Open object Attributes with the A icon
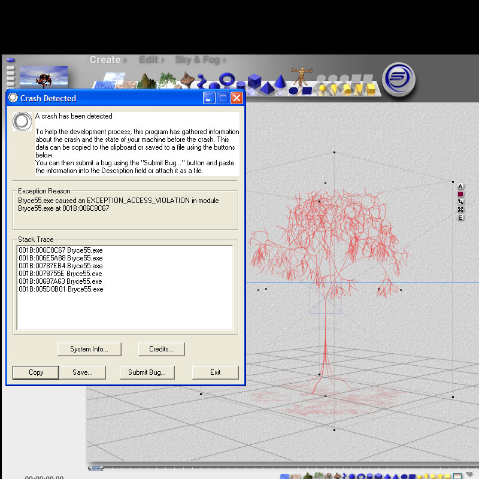The width and height of the screenshot is (479, 479). coord(460,186)
